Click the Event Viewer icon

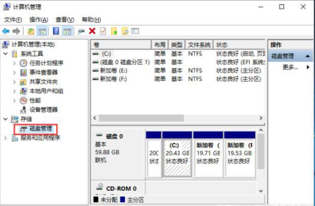(x=24, y=73)
